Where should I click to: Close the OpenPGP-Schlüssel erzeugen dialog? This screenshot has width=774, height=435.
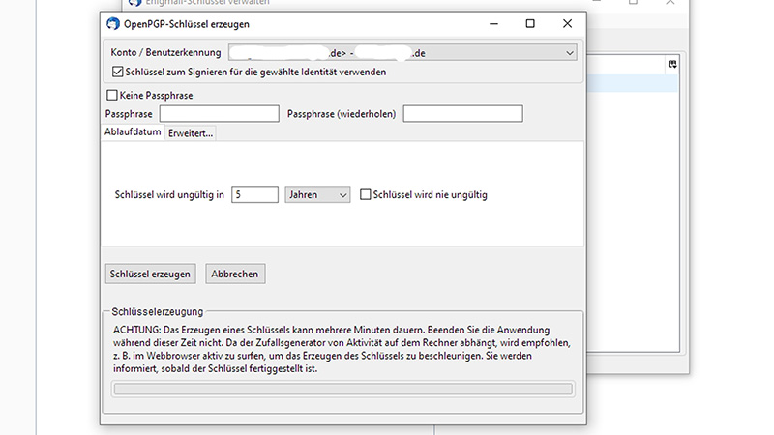tap(571, 23)
